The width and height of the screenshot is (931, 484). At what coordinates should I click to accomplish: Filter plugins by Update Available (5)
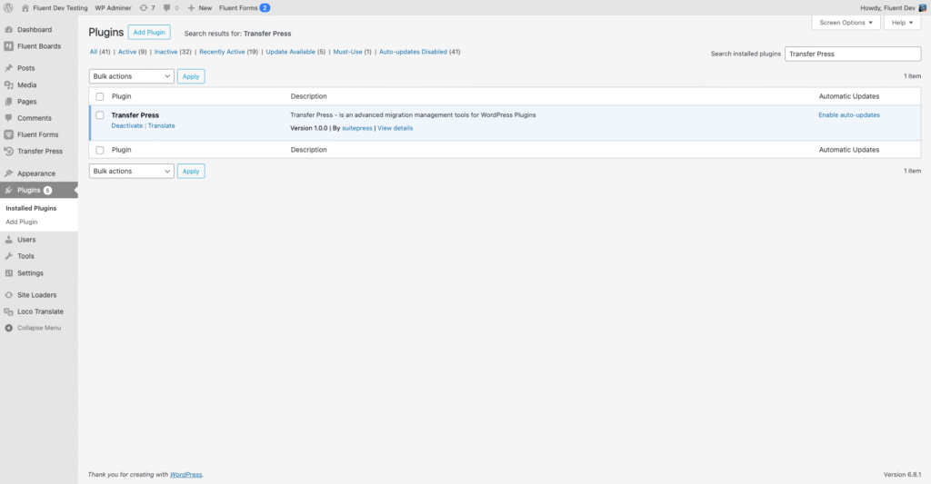click(x=295, y=52)
